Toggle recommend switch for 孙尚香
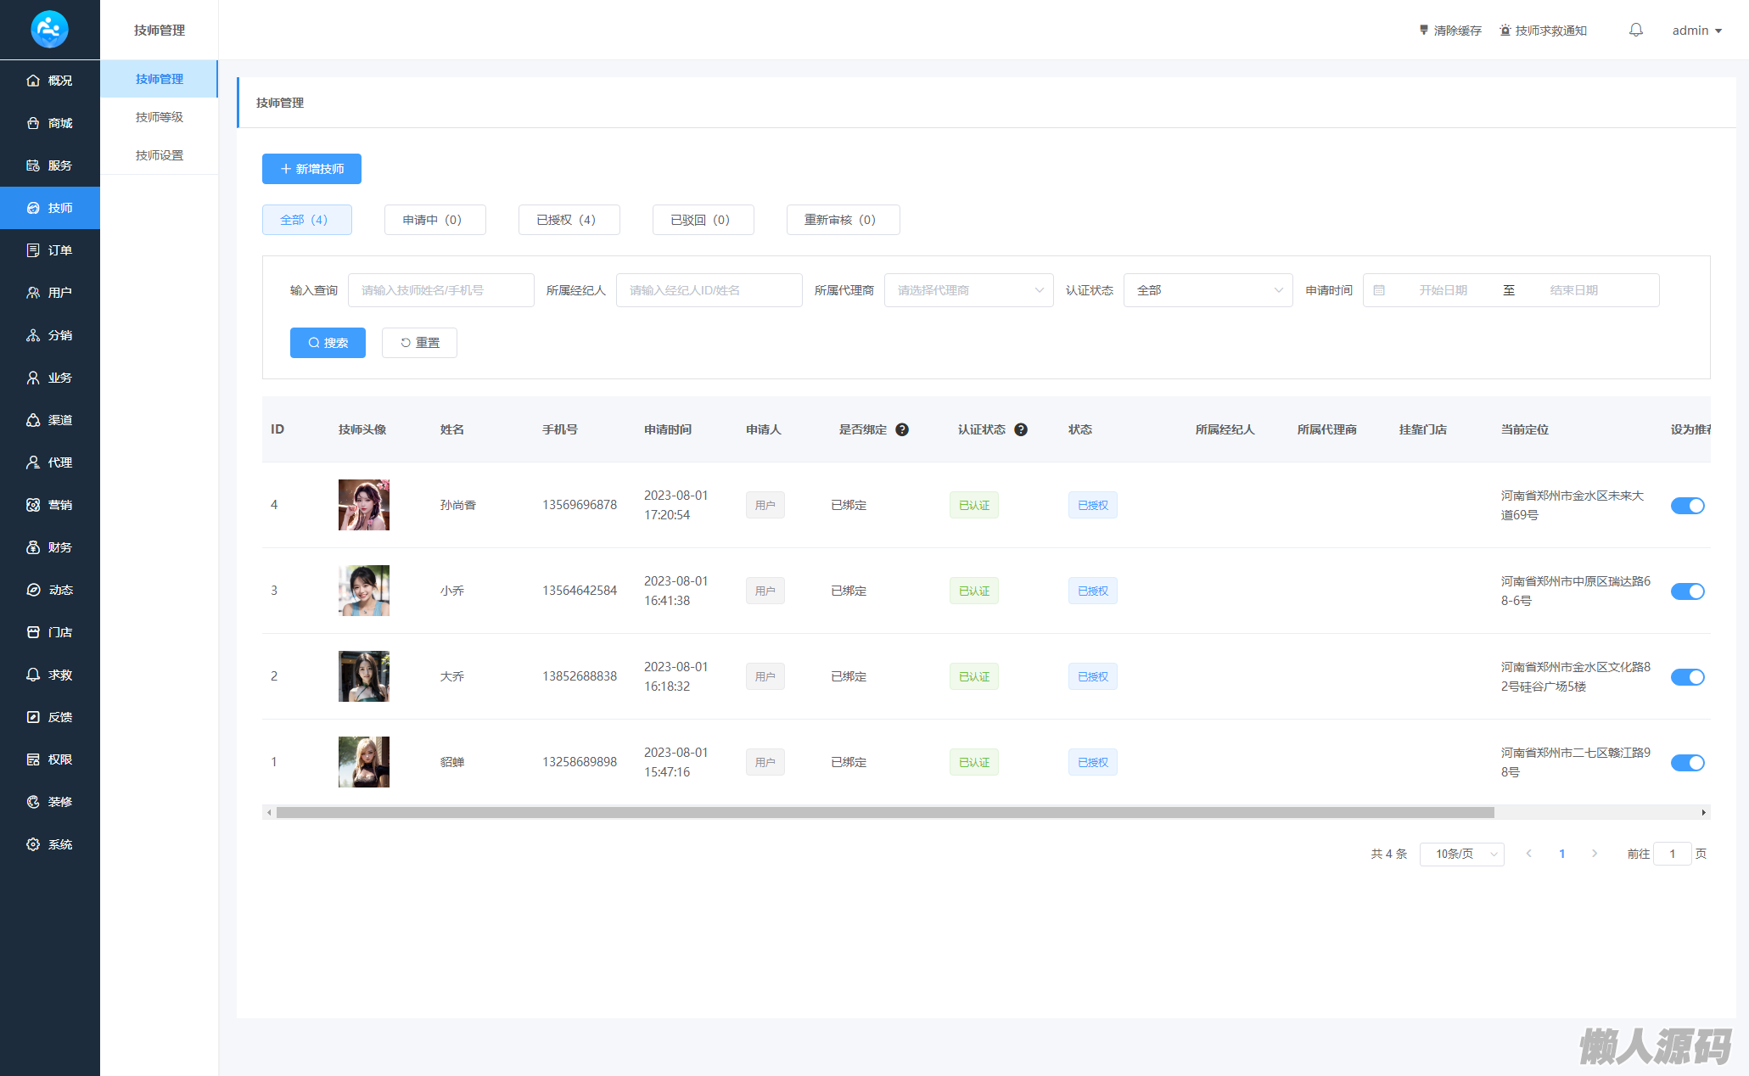 [1687, 506]
